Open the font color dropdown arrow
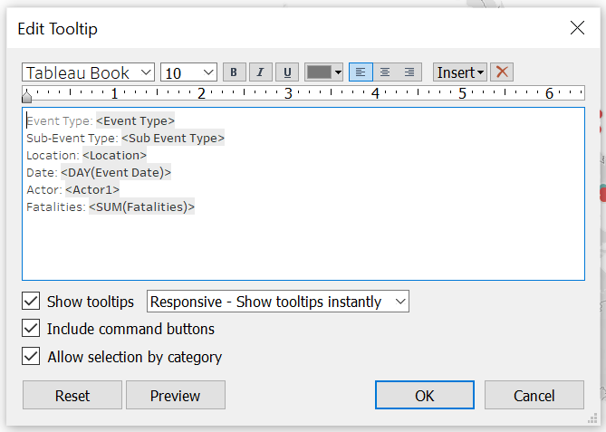This screenshot has width=606, height=432. point(338,72)
